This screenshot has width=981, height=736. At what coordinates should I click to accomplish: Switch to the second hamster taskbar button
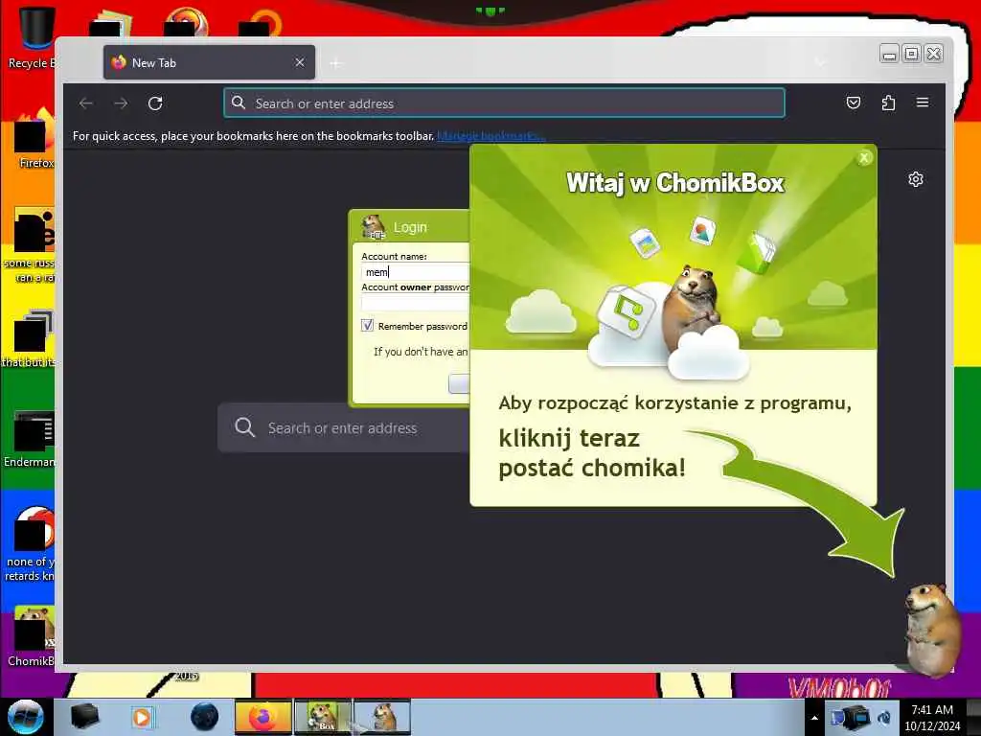click(x=382, y=717)
